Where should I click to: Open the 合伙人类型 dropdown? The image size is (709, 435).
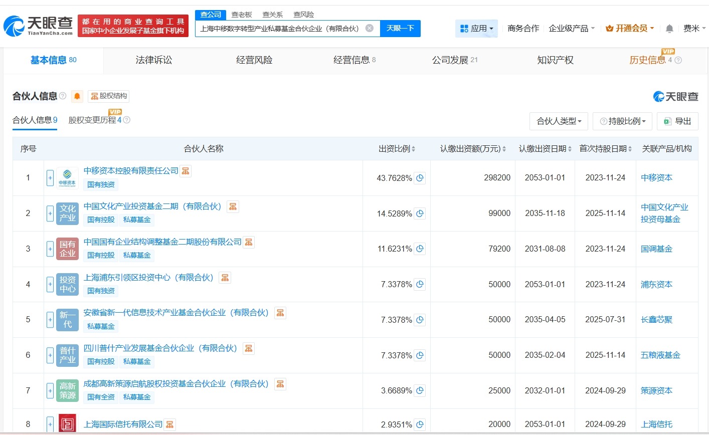559,121
